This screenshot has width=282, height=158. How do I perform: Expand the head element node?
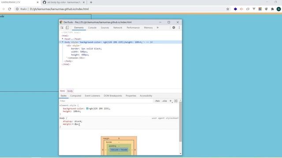[63, 39]
